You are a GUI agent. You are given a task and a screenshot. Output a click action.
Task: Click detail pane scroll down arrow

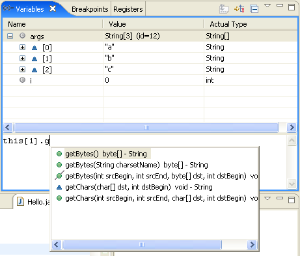(x=292, y=184)
